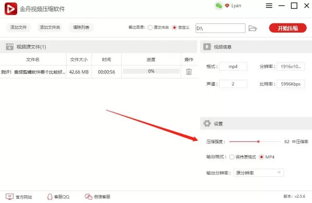Click the mp4 format field
The height and width of the screenshot is (203, 312).
233,67
